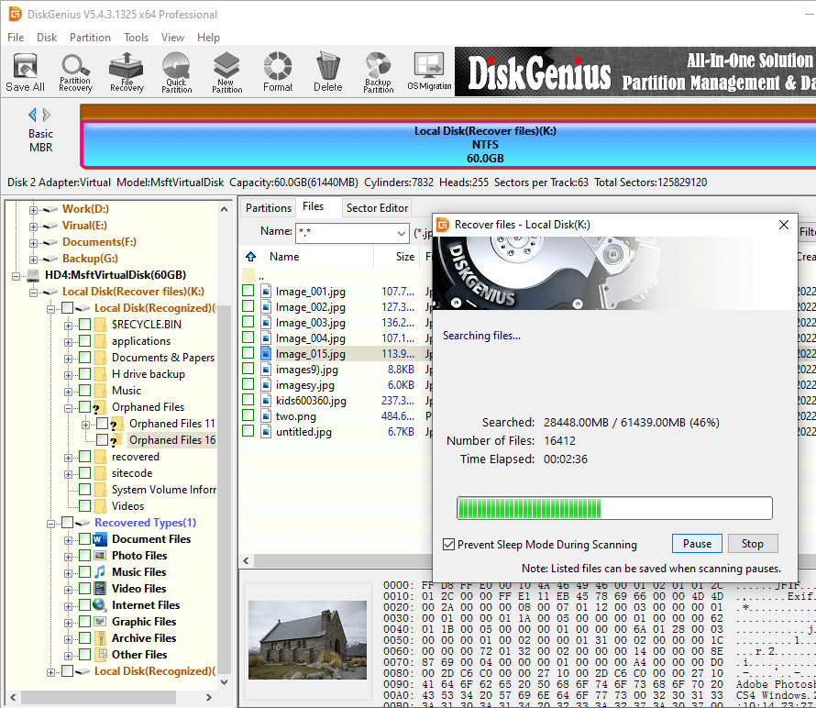Open the Format partition tool
816x708 pixels.
278,72
